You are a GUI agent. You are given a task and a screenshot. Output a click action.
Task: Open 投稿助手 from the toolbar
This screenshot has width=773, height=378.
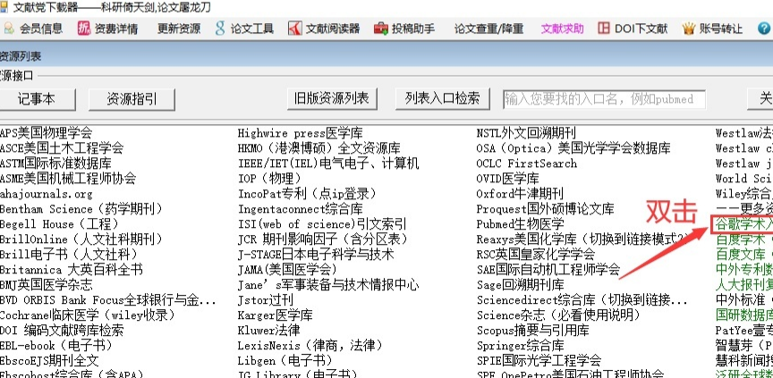pyautogui.click(x=413, y=29)
